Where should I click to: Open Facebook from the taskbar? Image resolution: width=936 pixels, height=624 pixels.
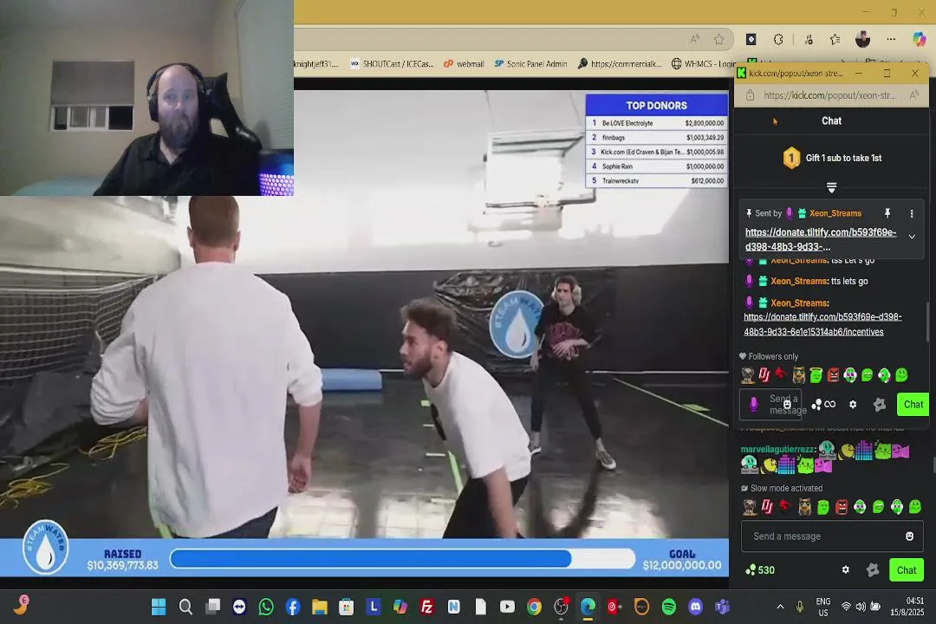(293, 608)
